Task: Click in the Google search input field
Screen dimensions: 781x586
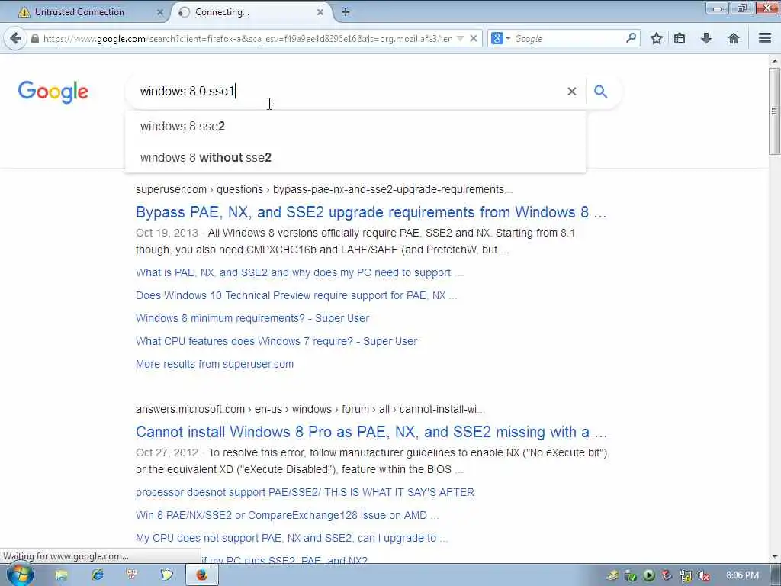Action: click(x=349, y=92)
